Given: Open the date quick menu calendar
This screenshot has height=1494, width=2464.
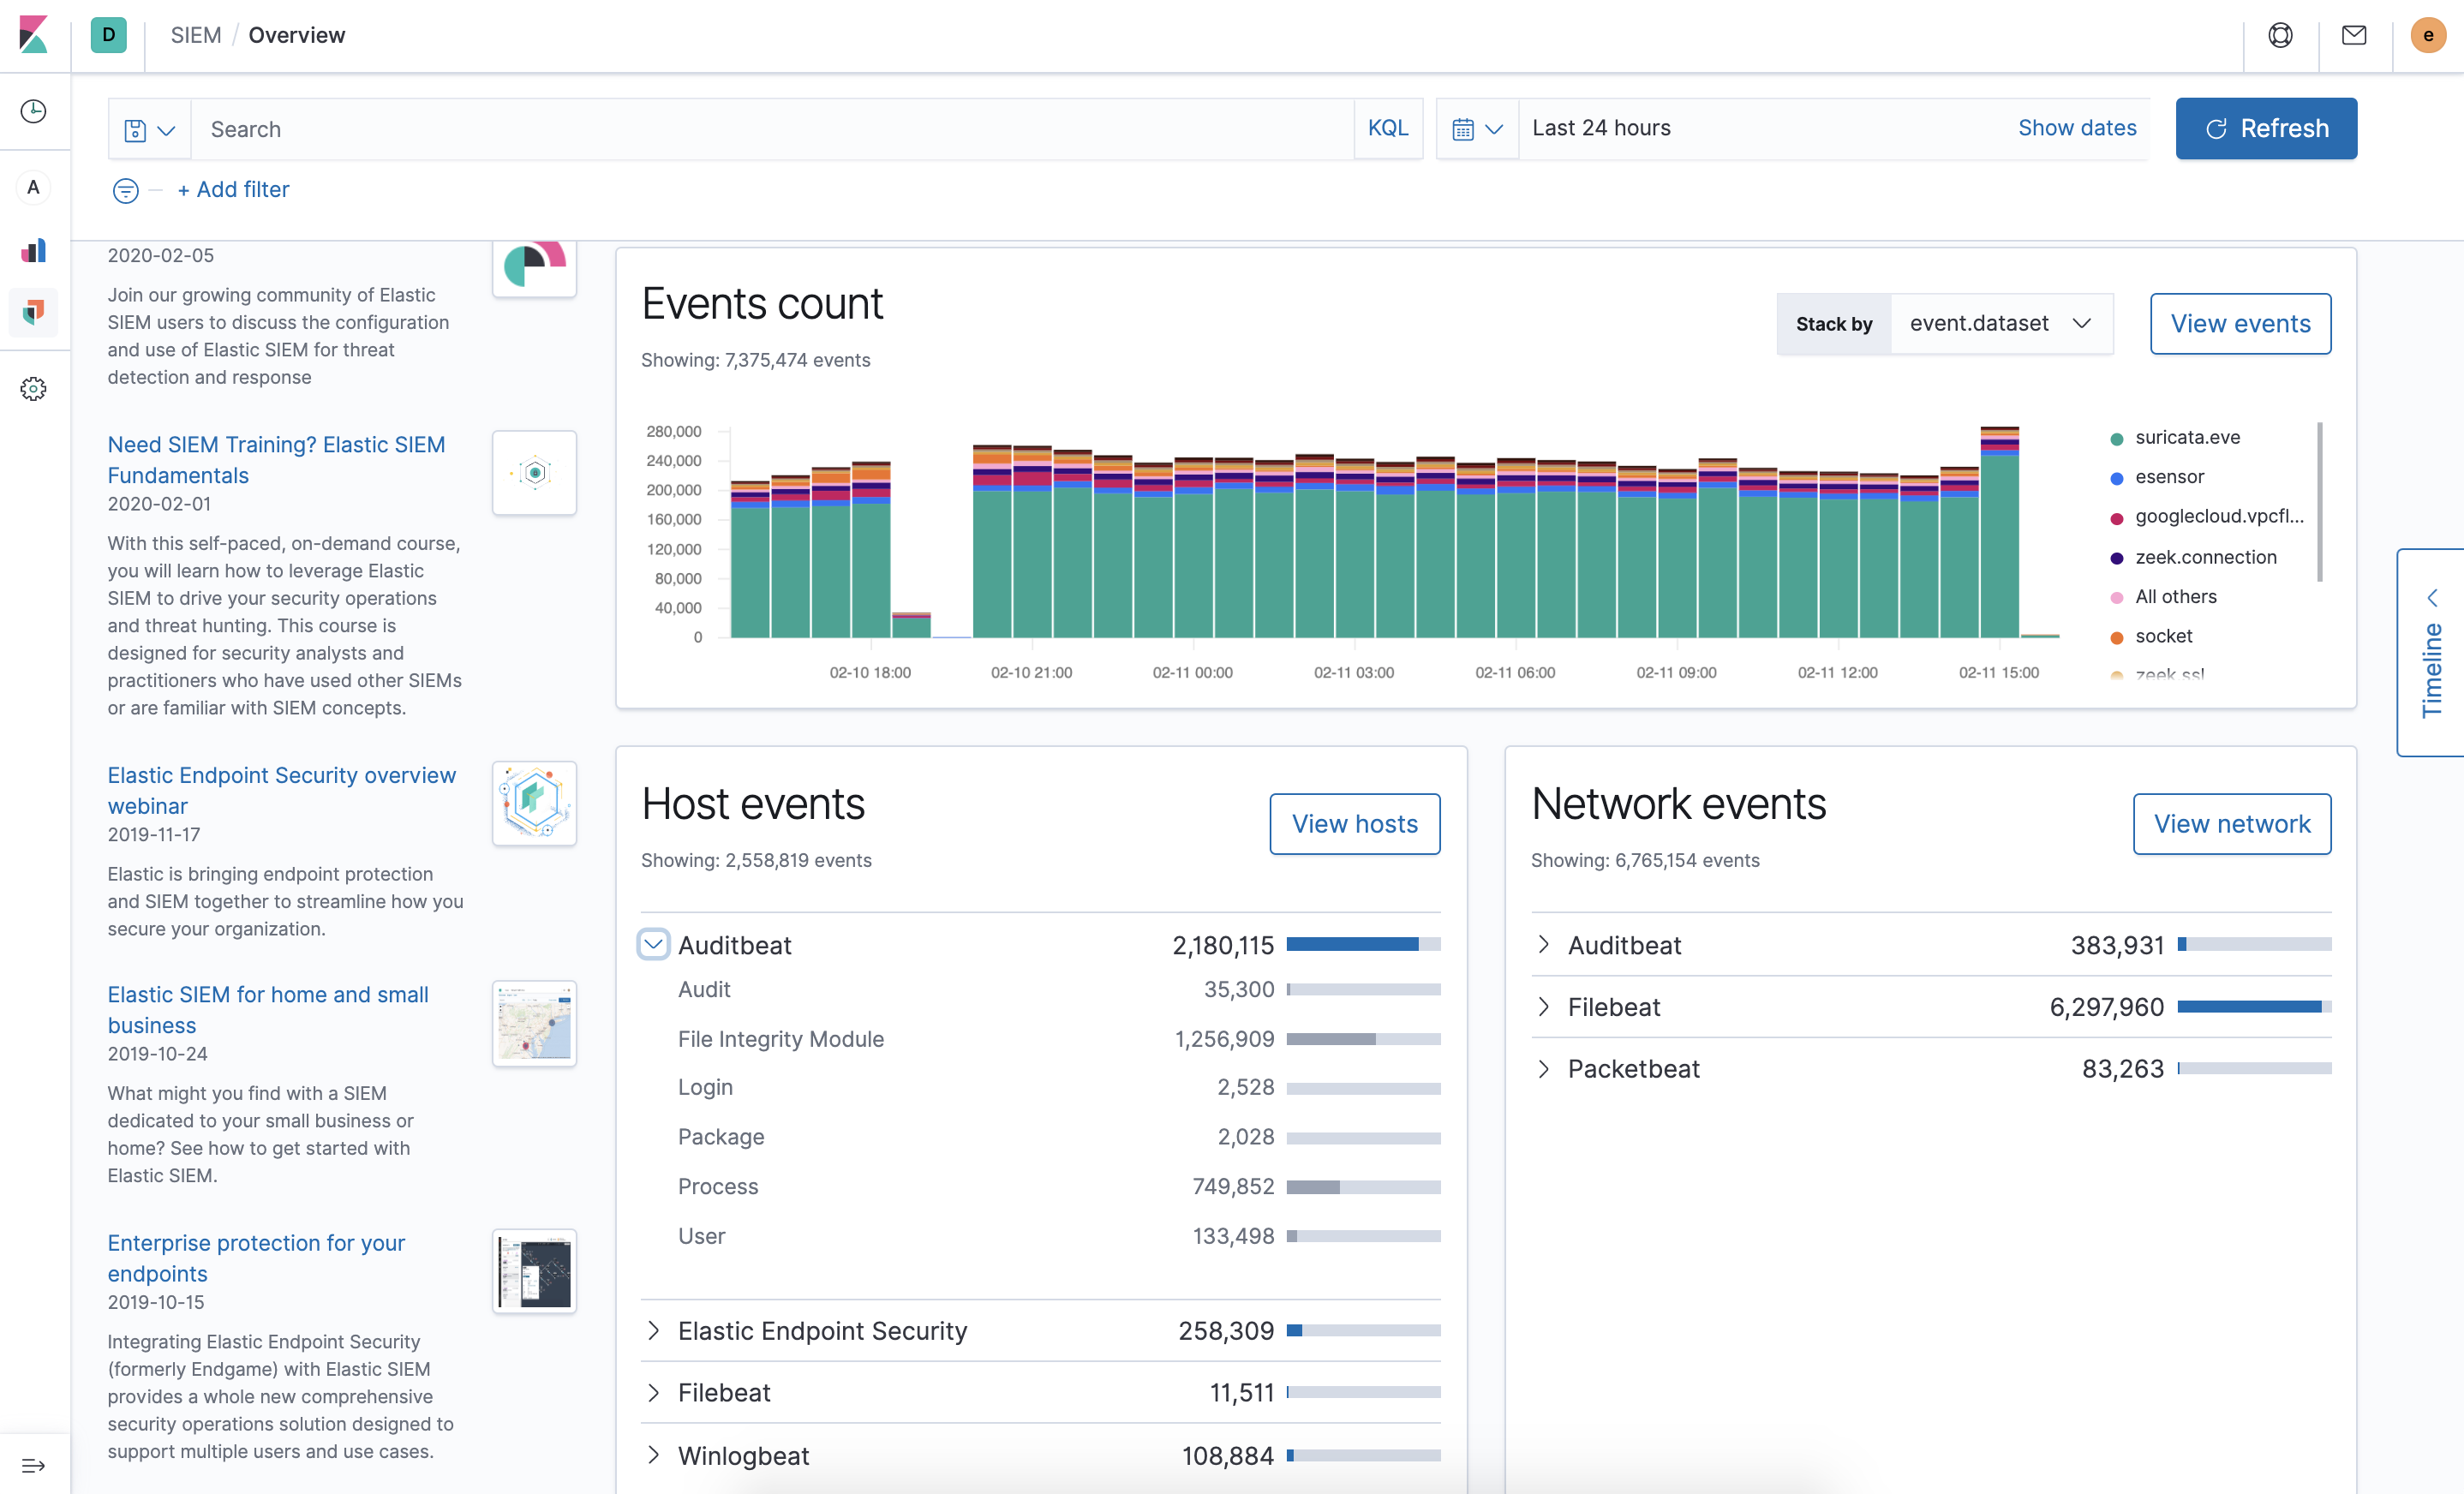Looking at the screenshot, I should (1477, 129).
